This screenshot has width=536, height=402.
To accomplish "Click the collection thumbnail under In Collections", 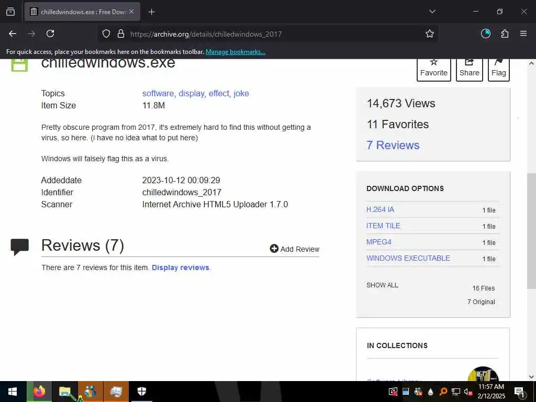I will point(483,374).
